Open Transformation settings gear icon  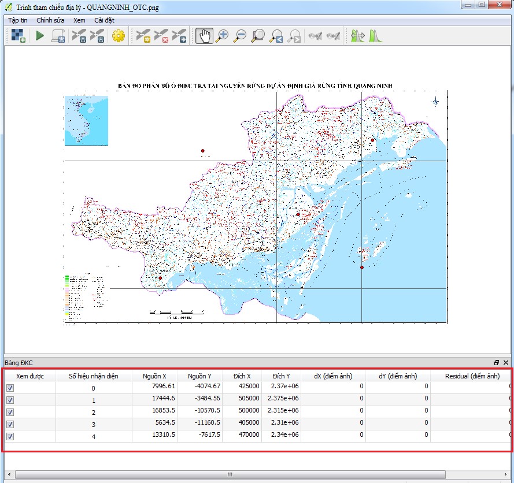(119, 36)
